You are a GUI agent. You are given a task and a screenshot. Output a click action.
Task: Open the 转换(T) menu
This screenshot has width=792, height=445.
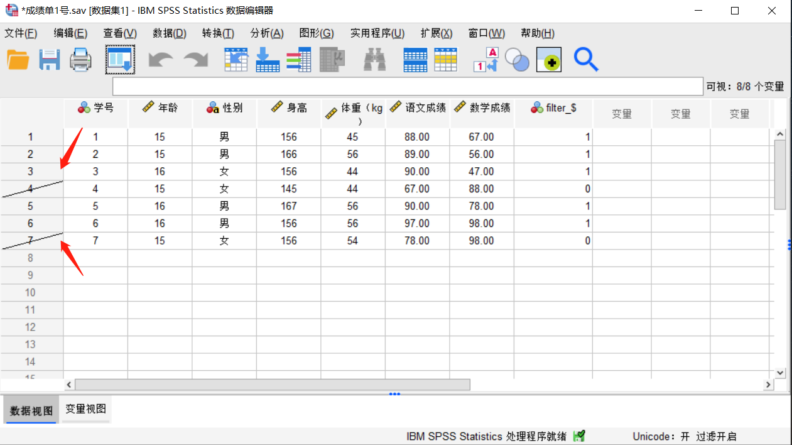pyautogui.click(x=218, y=33)
